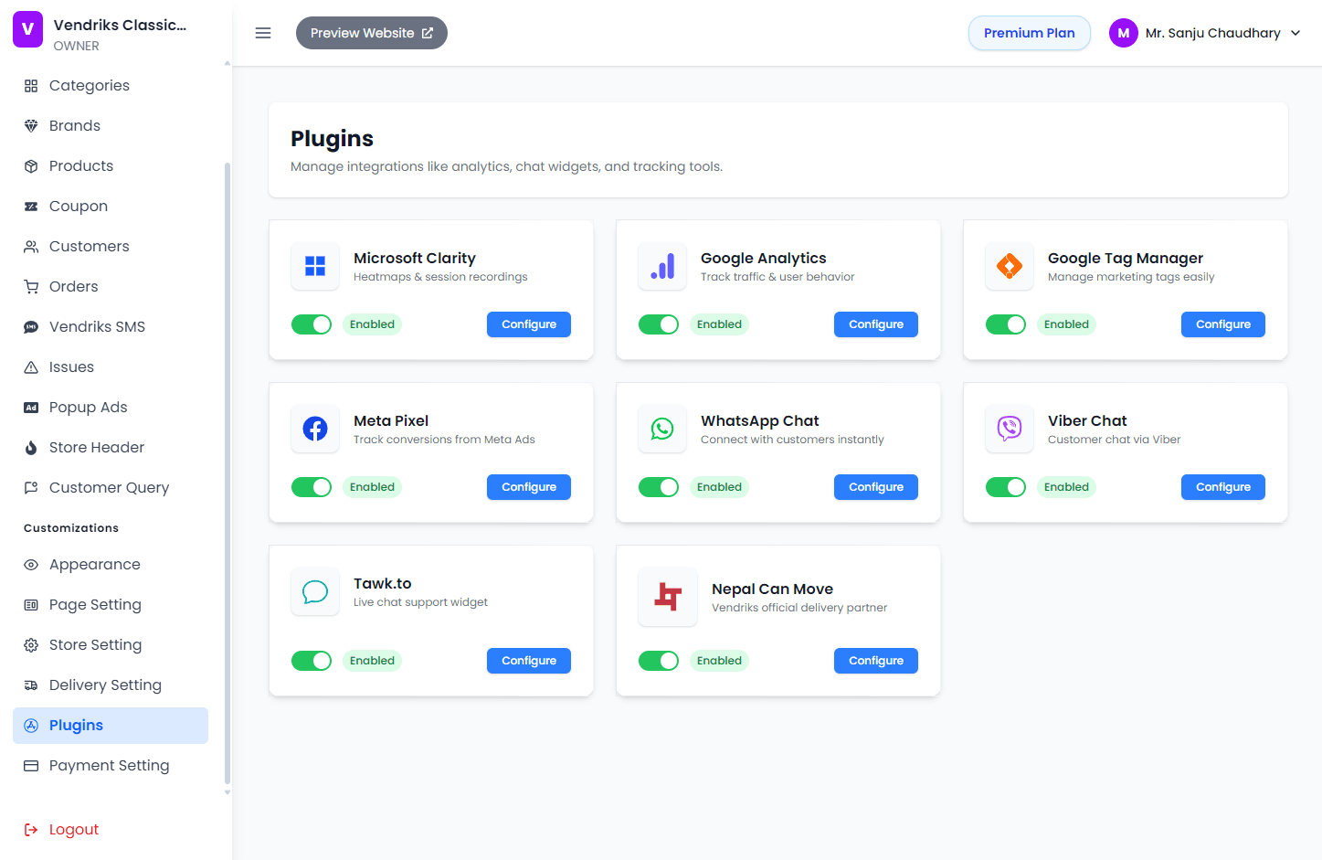
Task: Disable the WhatsApp Chat toggle
Action: [x=659, y=486]
